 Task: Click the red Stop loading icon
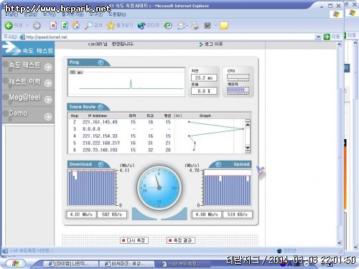53,26
